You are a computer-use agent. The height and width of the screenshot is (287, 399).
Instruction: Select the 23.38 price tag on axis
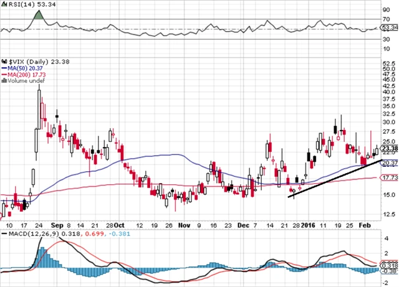pos(390,149)
